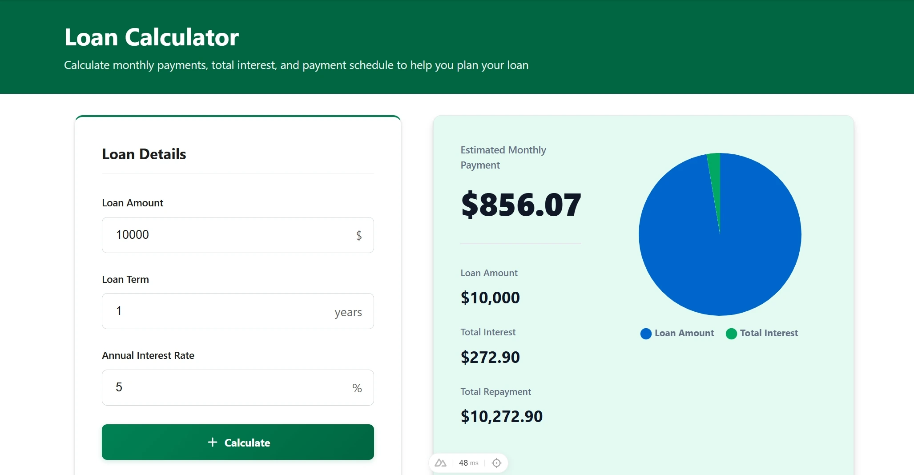Image resolution: width=914 pixels, height=475 pixels.
Task: Click the green Total Interest legend dot
Action: 731,334
